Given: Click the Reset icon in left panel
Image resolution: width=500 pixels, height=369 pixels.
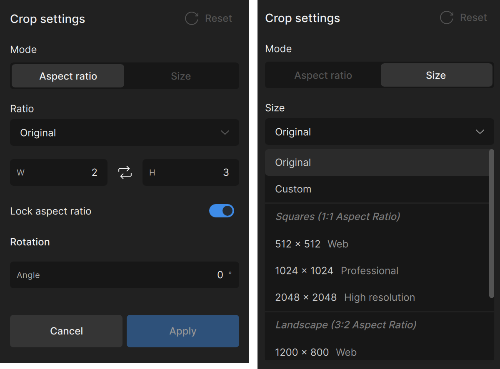Looking at the screenshot, I should click(x=192, y=18).
